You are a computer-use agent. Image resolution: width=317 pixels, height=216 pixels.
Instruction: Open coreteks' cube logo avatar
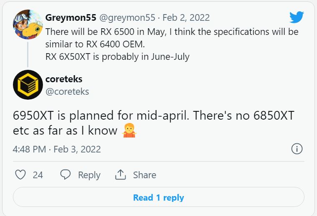click(x=28, y=85)
